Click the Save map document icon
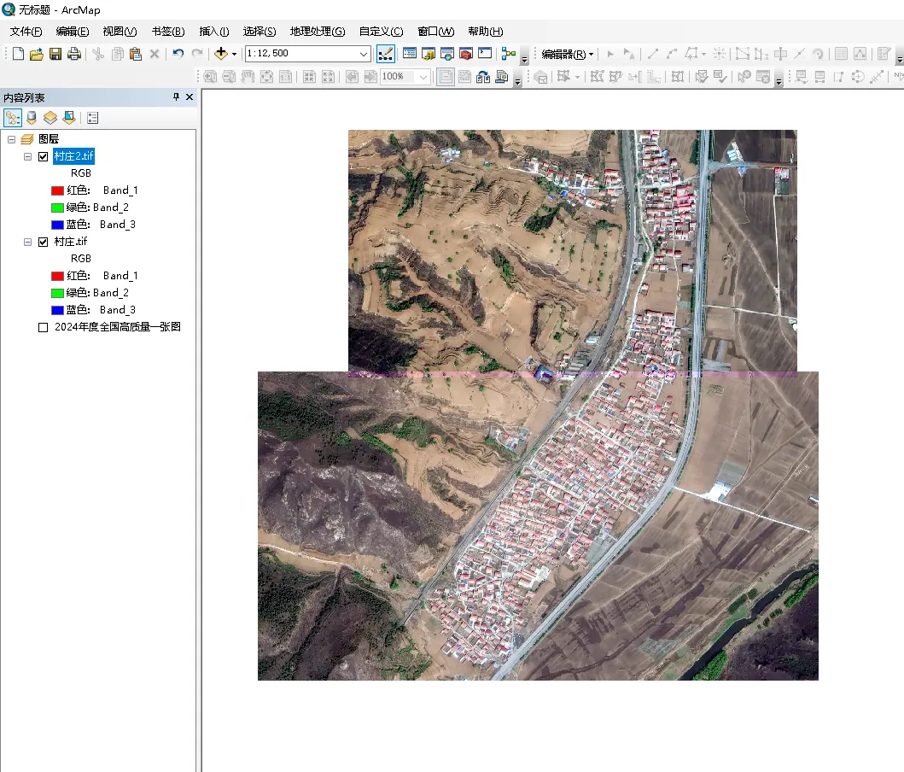 click(55, 54)
